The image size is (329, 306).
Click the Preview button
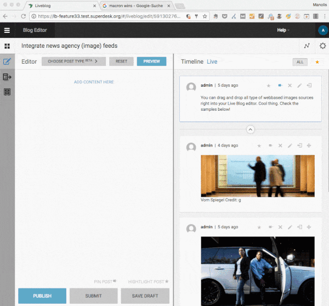pos(151,61)
